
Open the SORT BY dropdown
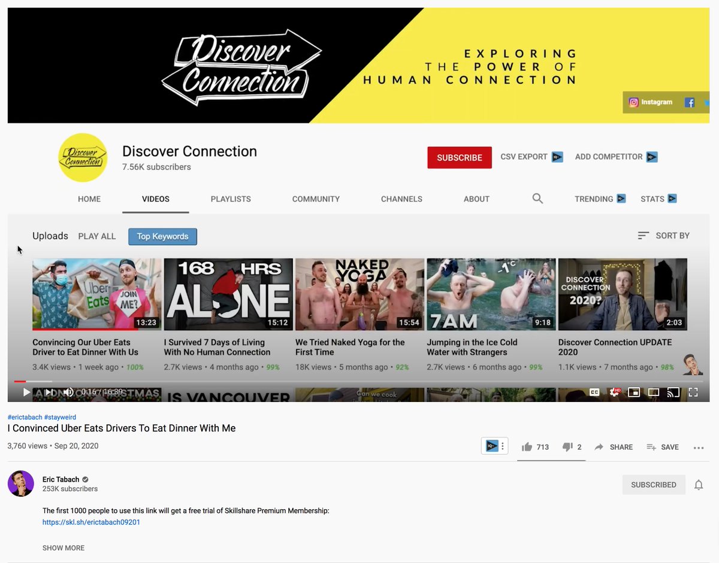click(663, 236)
